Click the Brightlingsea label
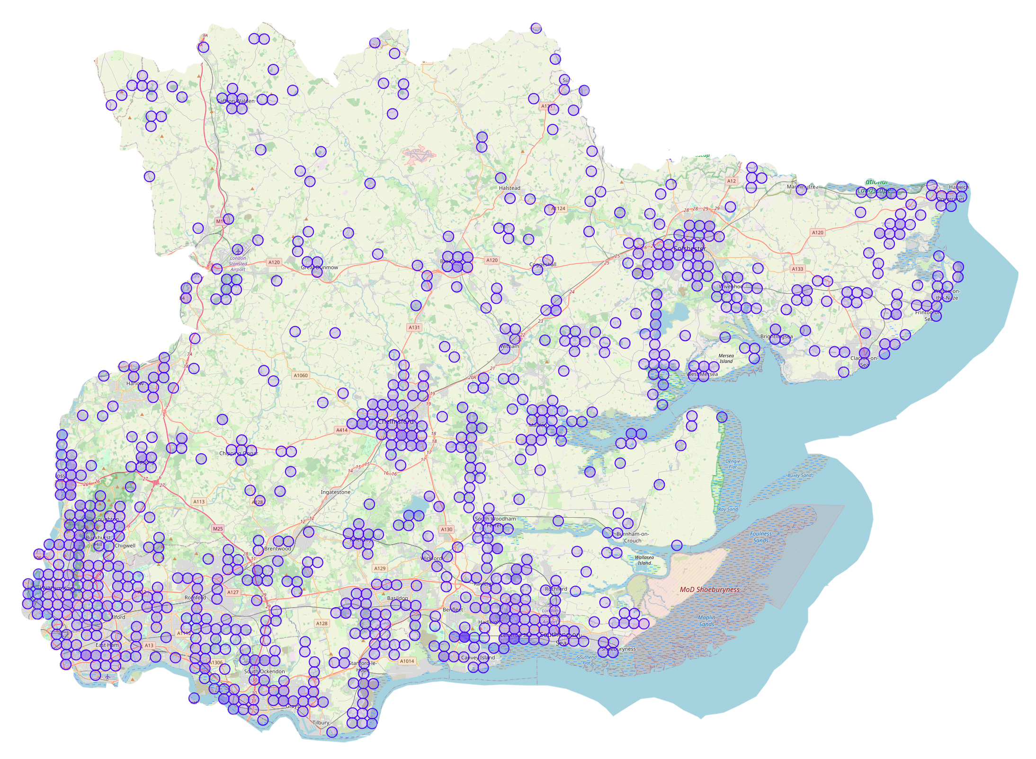Image resolution: width=1036 pixels, height=759 pixels. pyautogui.click(x=777, y=337)
